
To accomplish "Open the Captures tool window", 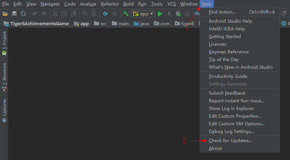I will point(4,111).
